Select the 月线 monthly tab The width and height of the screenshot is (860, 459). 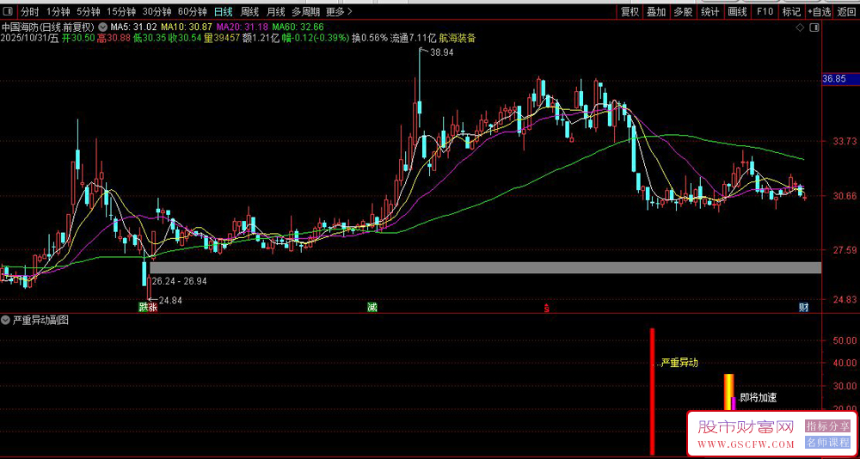[x=276, y=11]
